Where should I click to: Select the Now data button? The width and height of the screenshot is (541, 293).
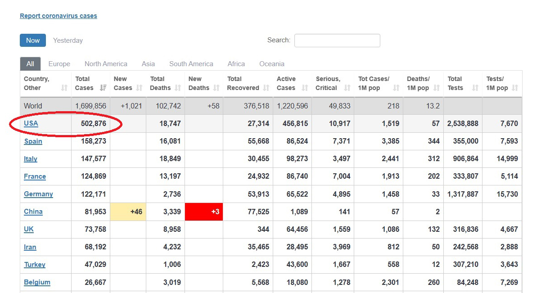tap(33, 41)
